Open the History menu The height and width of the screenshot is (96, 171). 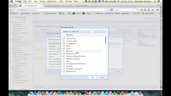[x=42, y=1]
